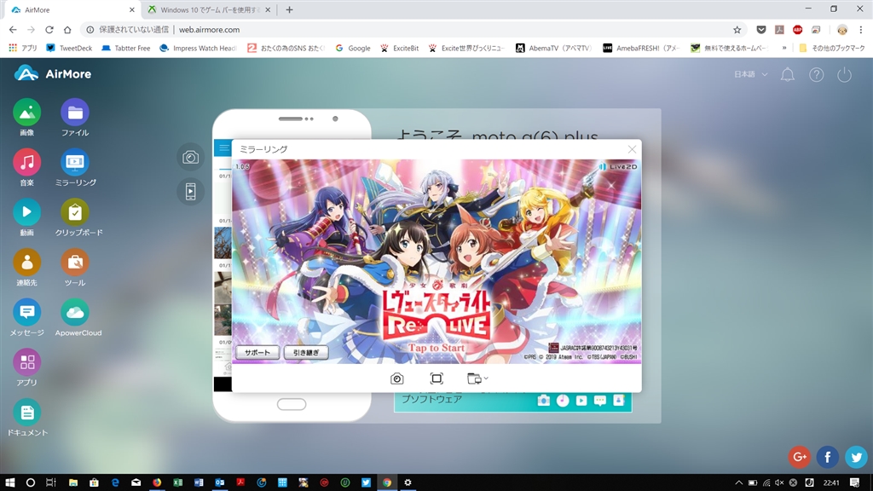Switch to the Windows 10 ゲームバー tab
Image resolution: width=873 pixels, height=491 pixels.
coord(208,9)
